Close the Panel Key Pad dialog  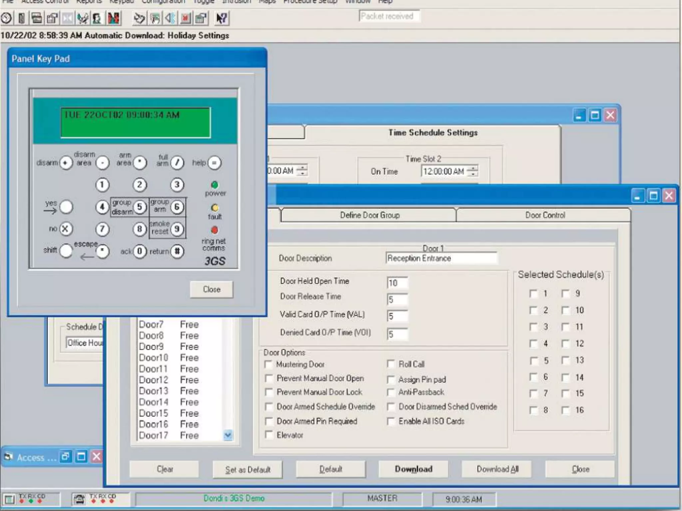click(211, 289)
